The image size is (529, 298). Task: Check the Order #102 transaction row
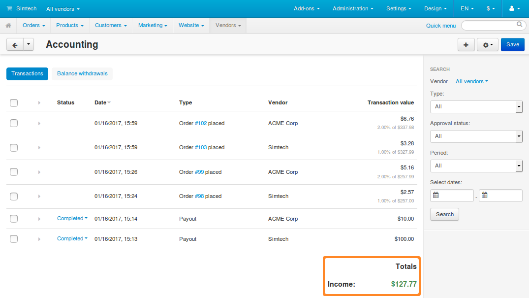pos(14,123)
